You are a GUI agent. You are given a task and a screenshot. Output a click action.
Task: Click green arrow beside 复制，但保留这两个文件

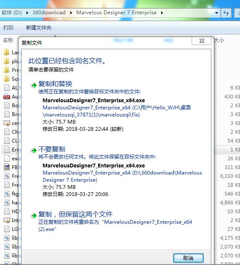[34, 215]
